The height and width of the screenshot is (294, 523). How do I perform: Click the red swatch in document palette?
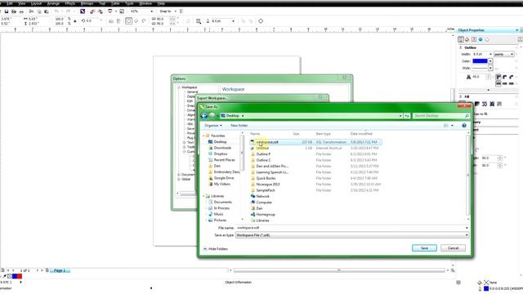(x=20, y=276)
